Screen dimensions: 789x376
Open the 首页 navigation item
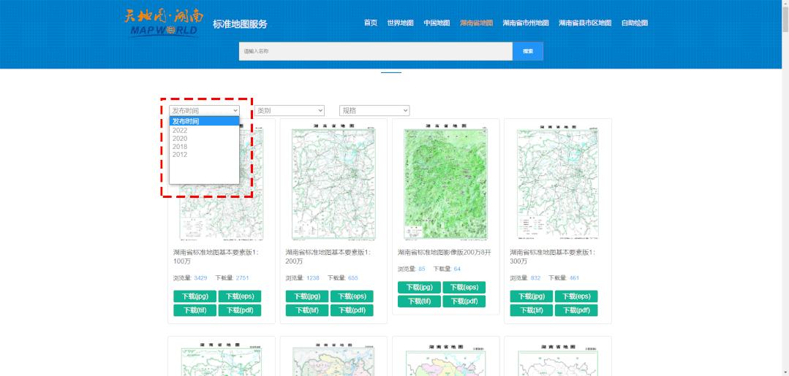click(x=371, y=23)
